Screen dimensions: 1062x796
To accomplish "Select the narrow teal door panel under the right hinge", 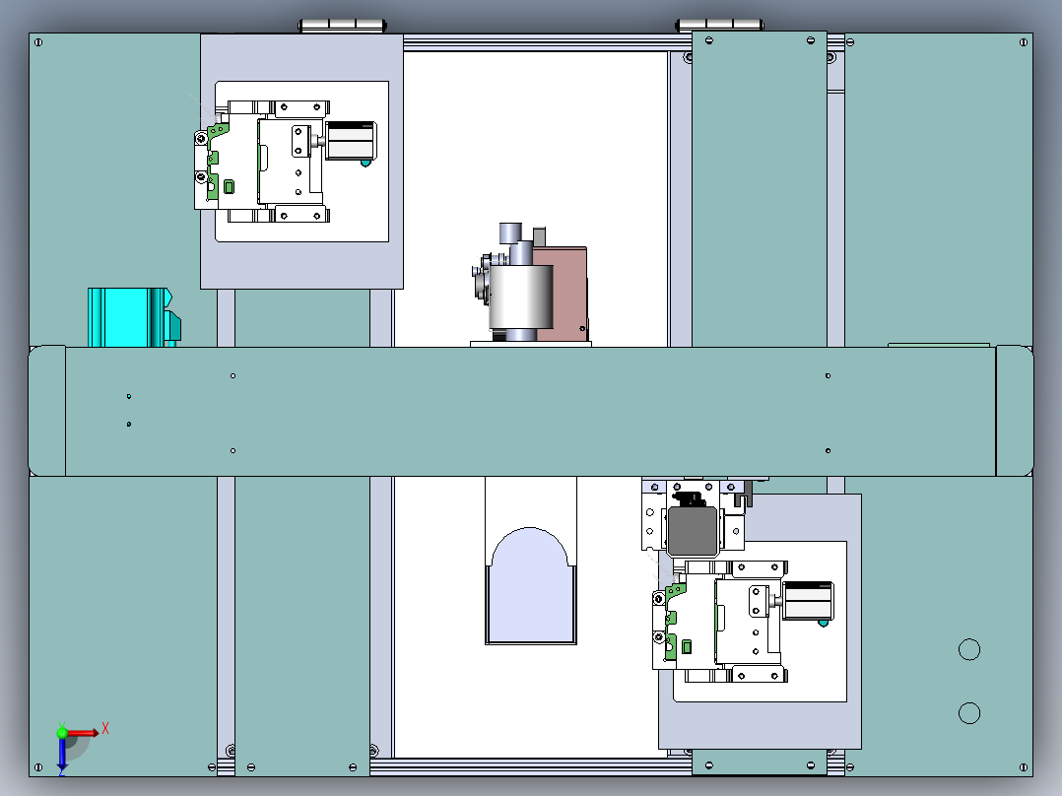I will [x=760, y=189].
